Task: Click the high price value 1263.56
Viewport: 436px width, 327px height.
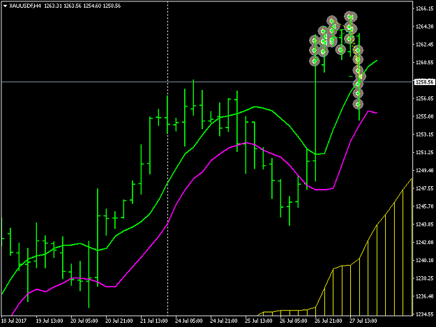Action: [73, 6]
